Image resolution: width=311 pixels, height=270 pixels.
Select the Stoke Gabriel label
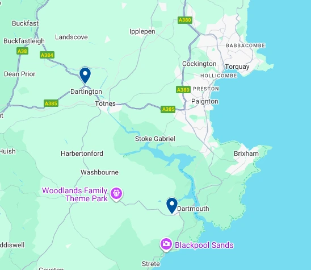[x=155, y=139]
